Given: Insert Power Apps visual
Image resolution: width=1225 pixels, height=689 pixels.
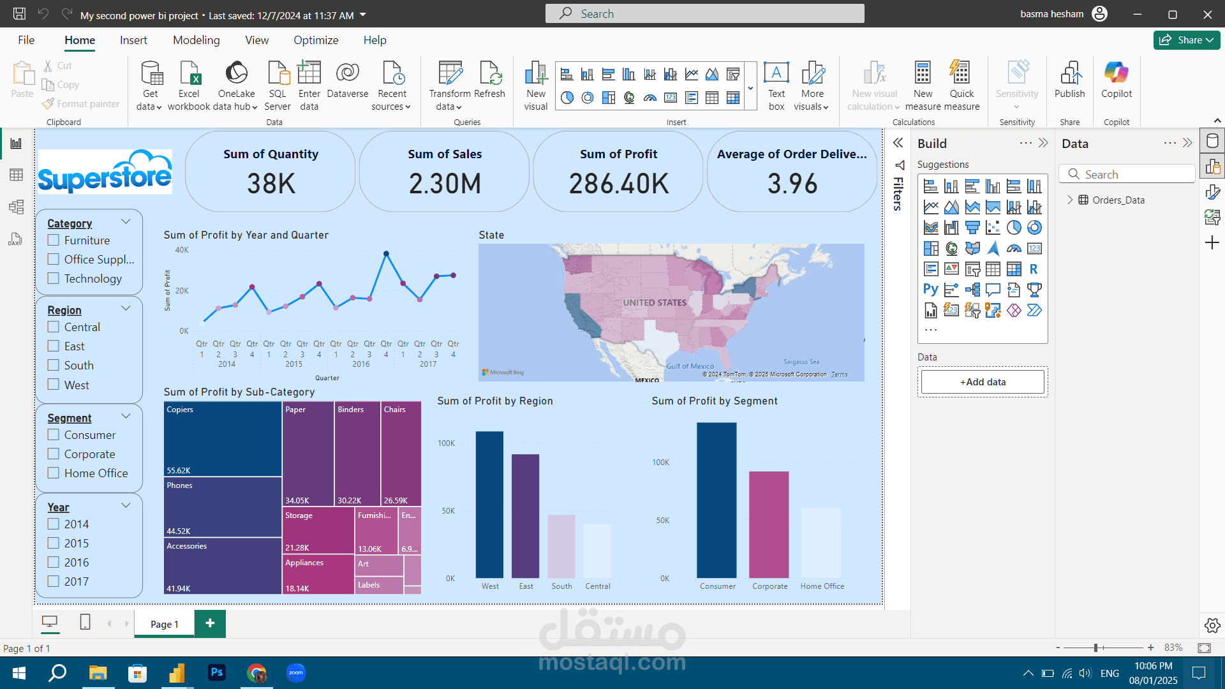Looking at the screenshot, I should (1014, 310).
